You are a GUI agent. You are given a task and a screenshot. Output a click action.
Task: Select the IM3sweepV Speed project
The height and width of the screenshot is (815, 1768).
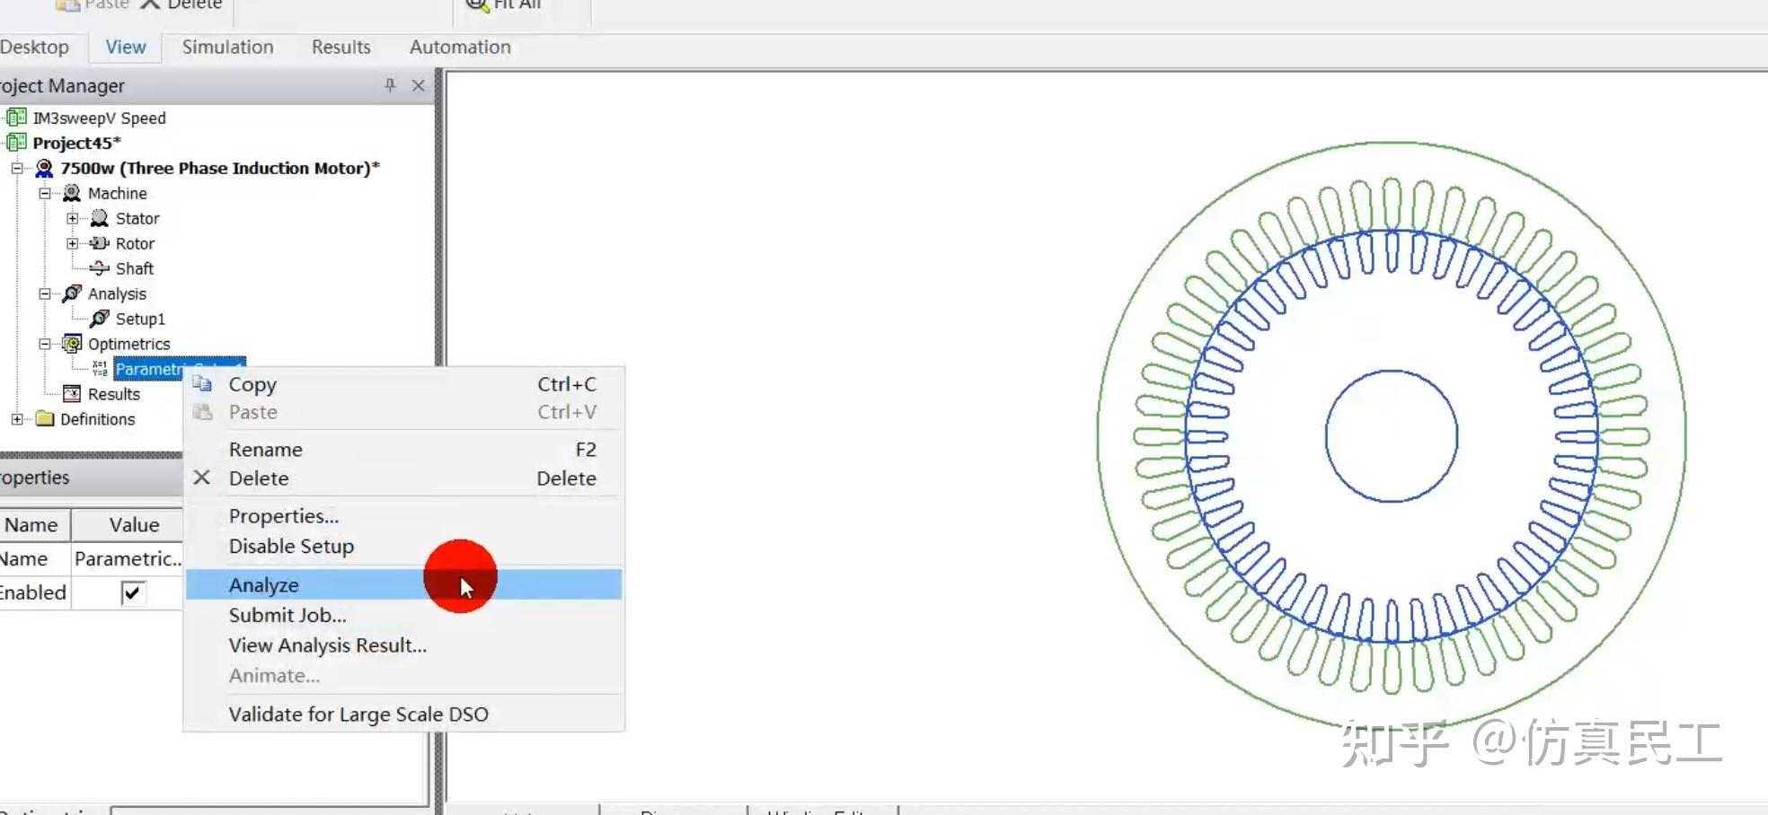(99, 118)
